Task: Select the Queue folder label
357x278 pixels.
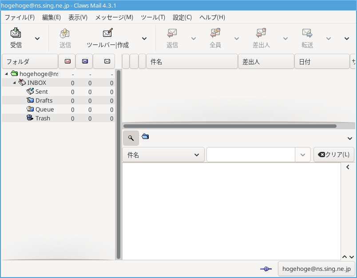Action: (x=44, y=109)
